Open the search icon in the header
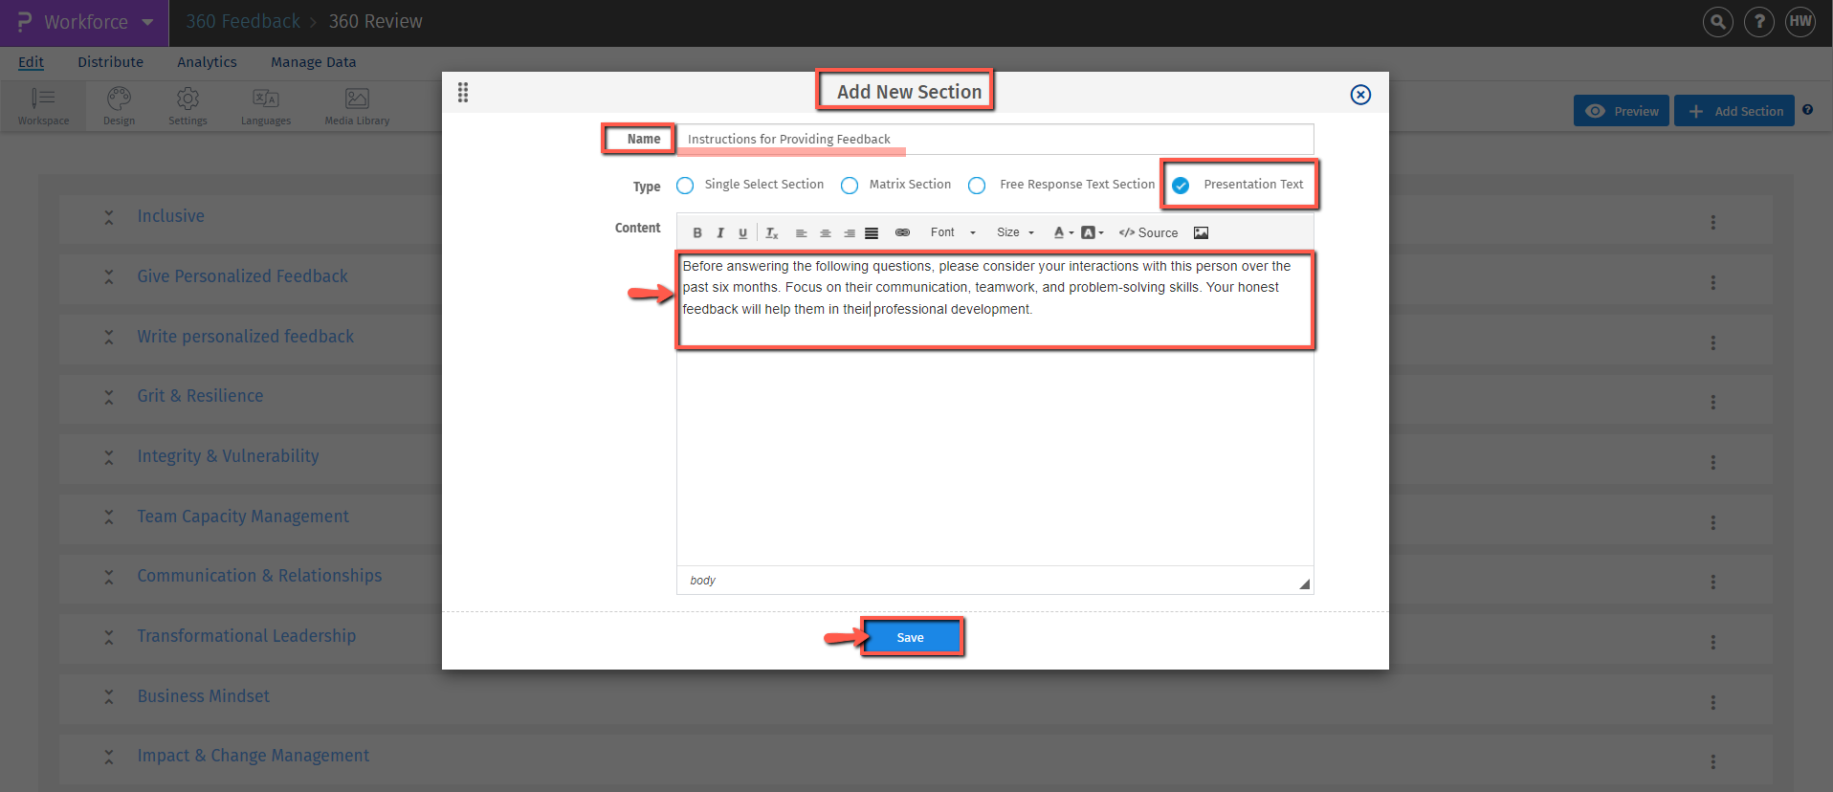Image resolution: width=1833 pixels, height=792 pixels. (1718, 21)
